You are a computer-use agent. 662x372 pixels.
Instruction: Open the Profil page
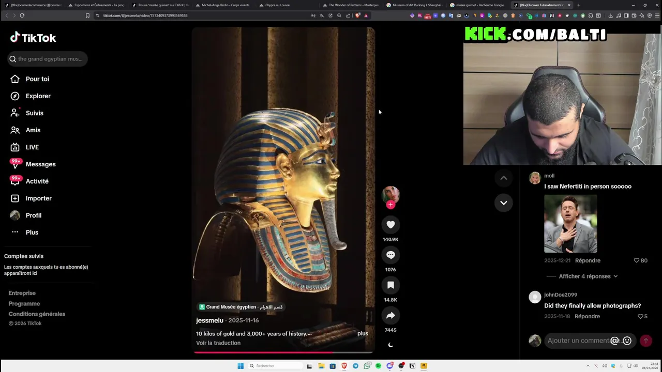[x=26, y=215]
